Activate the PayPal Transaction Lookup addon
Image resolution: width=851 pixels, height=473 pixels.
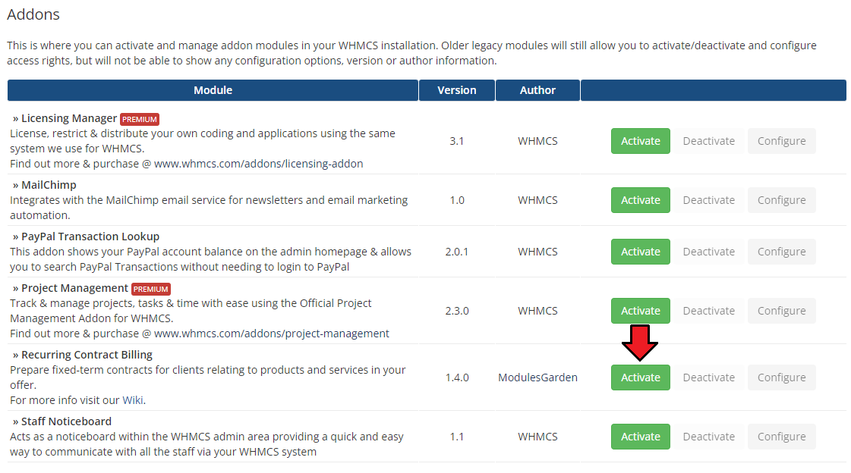click(641, 252)
